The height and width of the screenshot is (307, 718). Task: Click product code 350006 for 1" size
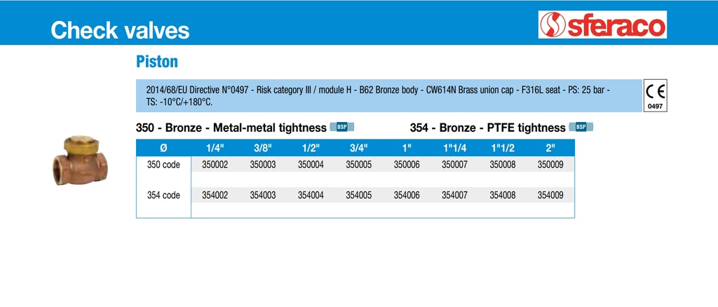tap(407, 165)
